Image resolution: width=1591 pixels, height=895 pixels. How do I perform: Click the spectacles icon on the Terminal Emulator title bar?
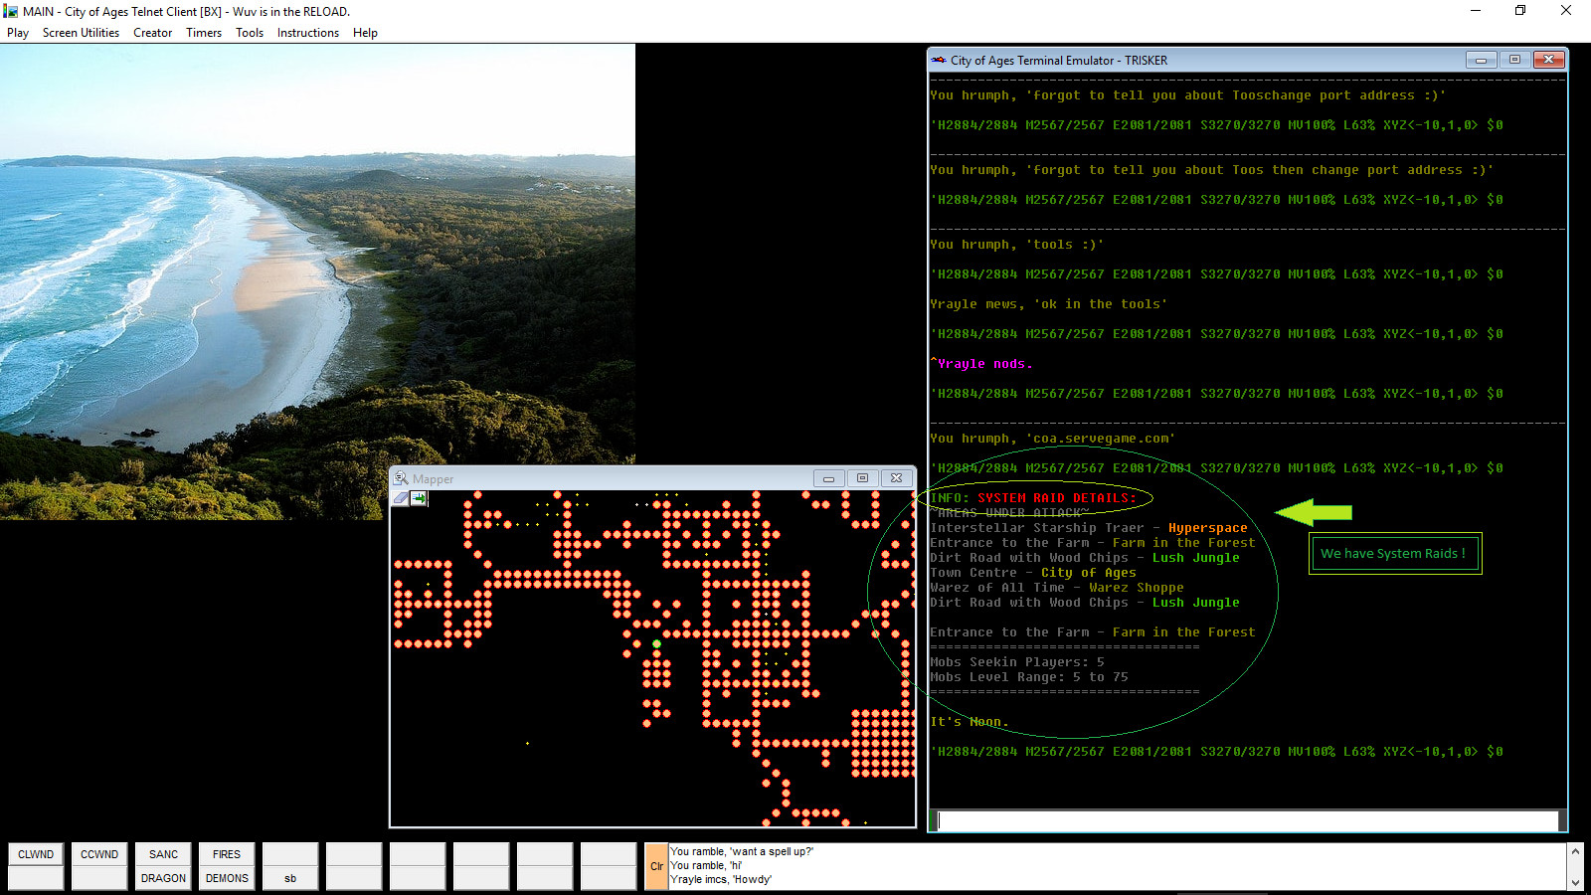coord(938,60)
